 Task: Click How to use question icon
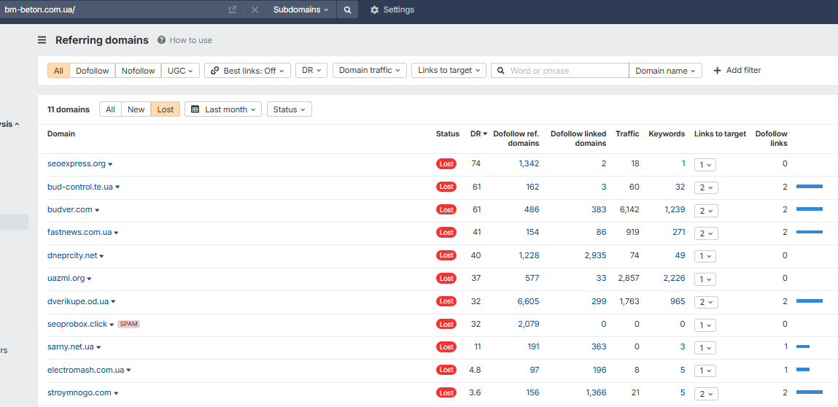(161, 40)
